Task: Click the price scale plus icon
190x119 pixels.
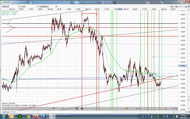Action: [x=189, y=100]
